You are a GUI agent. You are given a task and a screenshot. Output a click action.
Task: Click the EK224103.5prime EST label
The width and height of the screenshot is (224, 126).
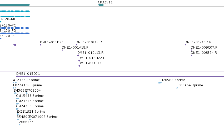27,85
